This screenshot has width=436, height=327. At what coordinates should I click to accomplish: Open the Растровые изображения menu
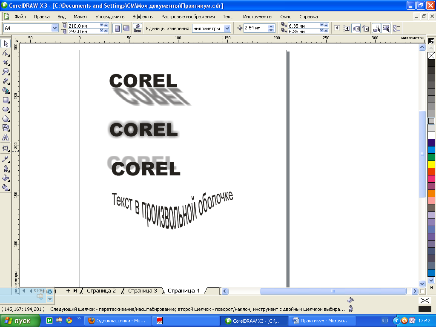[x=188, y=17]
